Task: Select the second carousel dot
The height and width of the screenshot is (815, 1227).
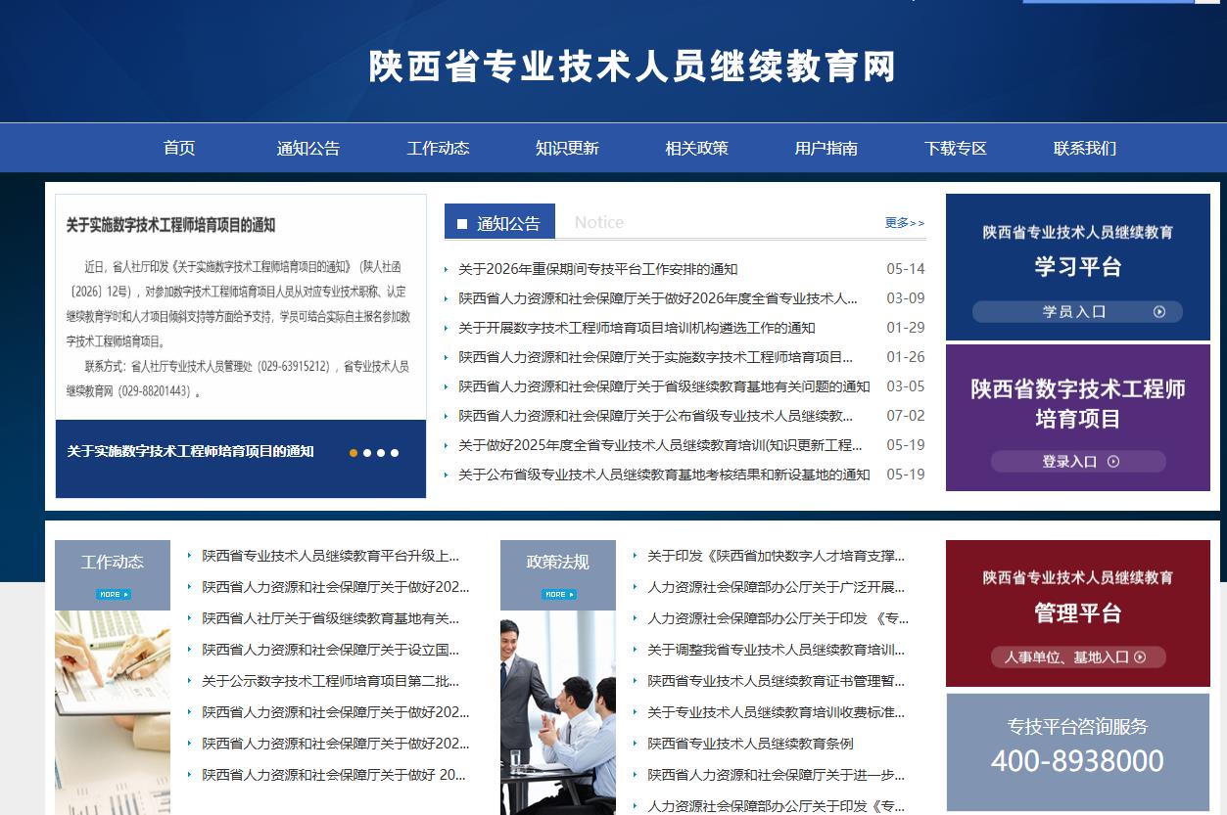Action: point(367,453)
